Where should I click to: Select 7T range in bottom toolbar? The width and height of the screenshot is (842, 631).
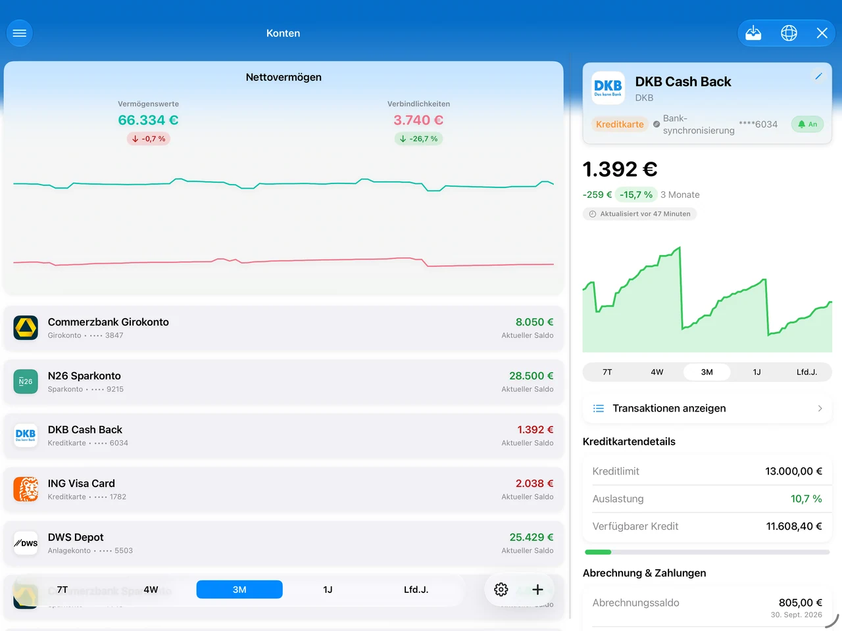coord(62,590)
